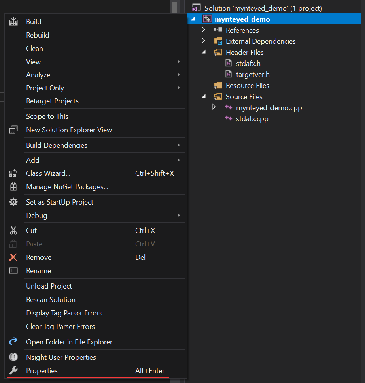Click the Cut scissors icon
The height and width of the screenshot is (383, 365).
point(13,230)
